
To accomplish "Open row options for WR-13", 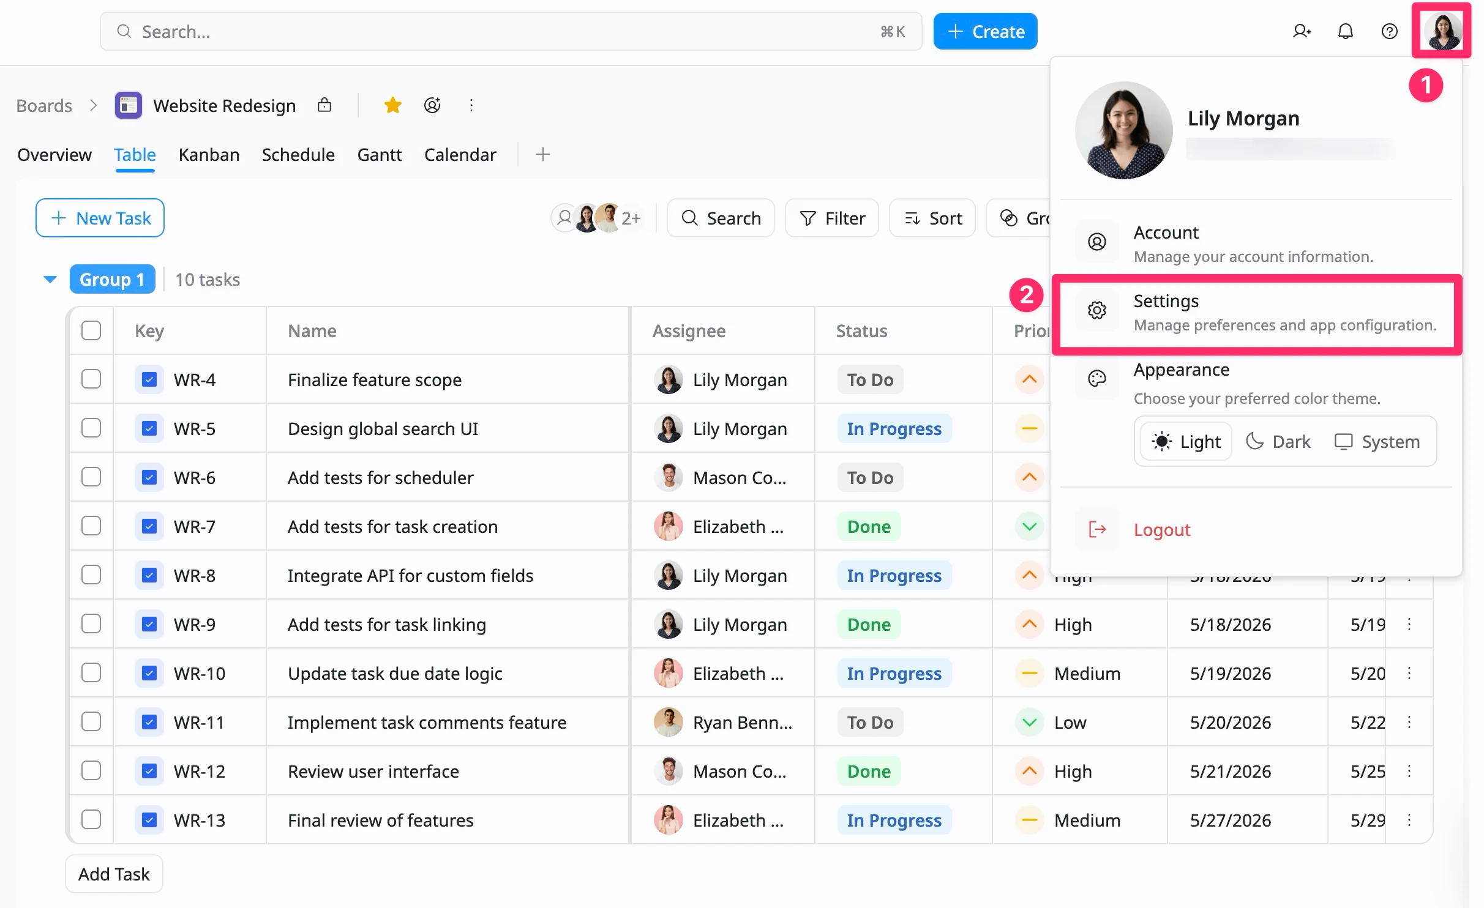I will (1409, 820).
